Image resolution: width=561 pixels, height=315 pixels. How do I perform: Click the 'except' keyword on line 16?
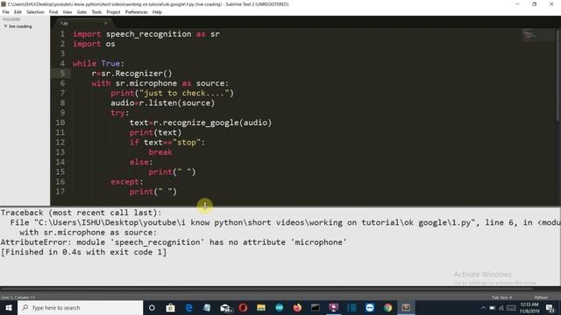click(x=124, y=182)
